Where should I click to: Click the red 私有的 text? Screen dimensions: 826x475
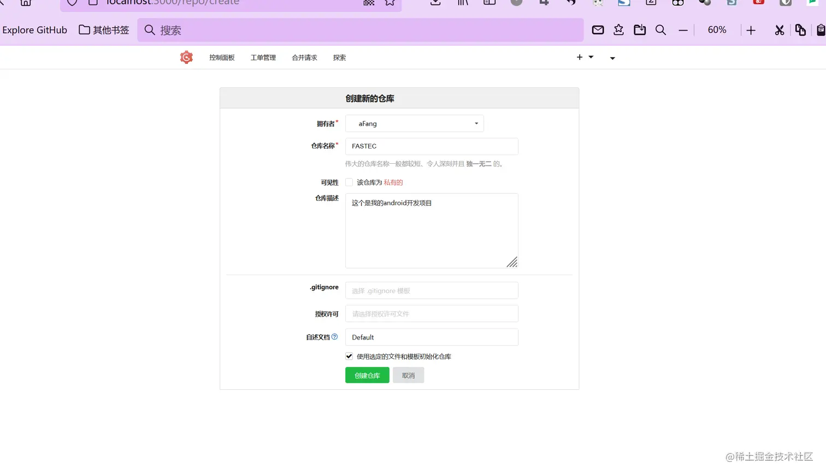393,182
